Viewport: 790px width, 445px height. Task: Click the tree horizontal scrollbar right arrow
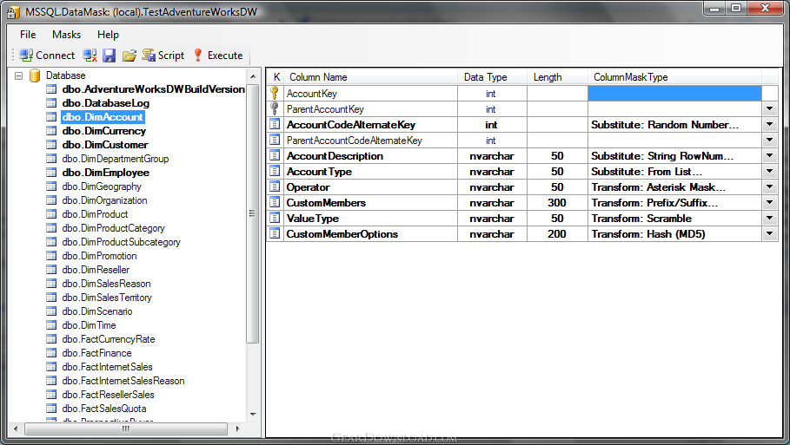[x=237, y=429]
